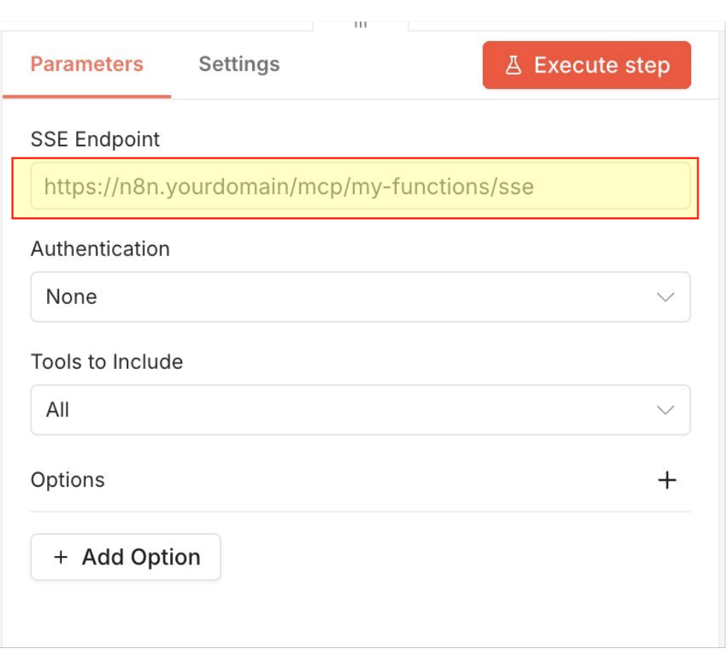Click the SSE Endpoint label

tap(95, 139)
